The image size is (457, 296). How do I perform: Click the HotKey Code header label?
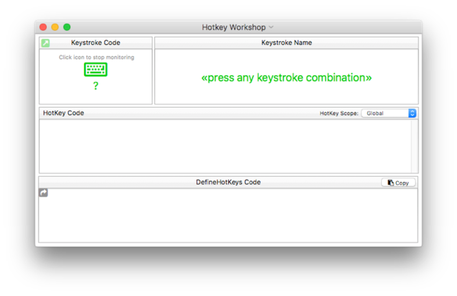(x=63, y=113)
